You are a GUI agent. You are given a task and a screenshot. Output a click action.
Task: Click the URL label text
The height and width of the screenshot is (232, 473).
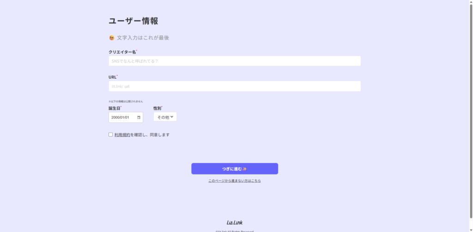point(112,77)
